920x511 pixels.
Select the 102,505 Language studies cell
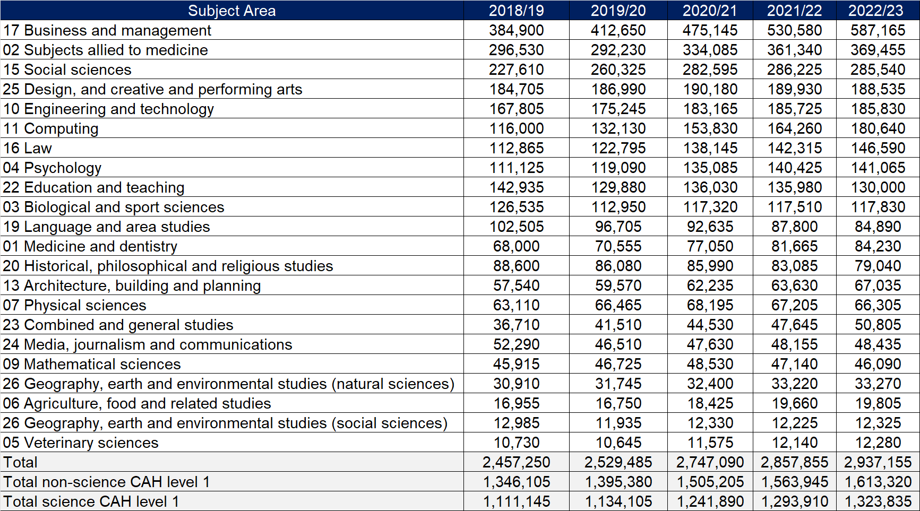[517, 227]
